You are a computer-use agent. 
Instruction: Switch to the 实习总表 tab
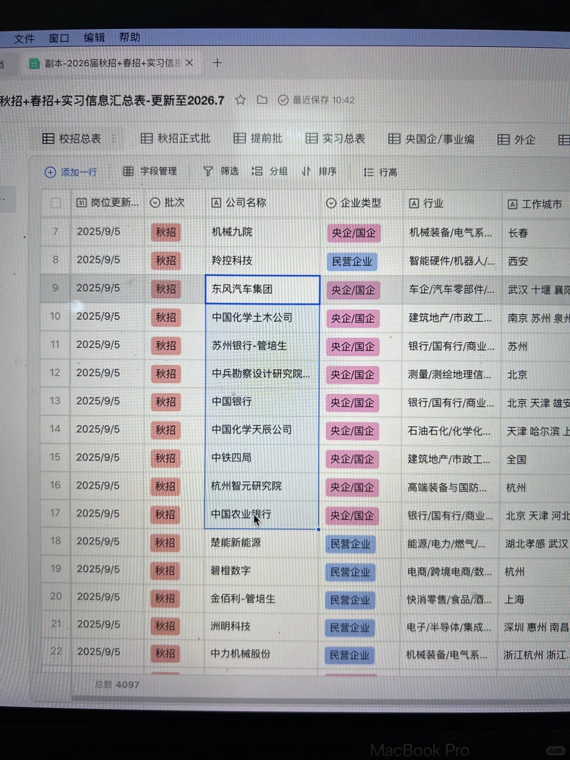[336, 138]
